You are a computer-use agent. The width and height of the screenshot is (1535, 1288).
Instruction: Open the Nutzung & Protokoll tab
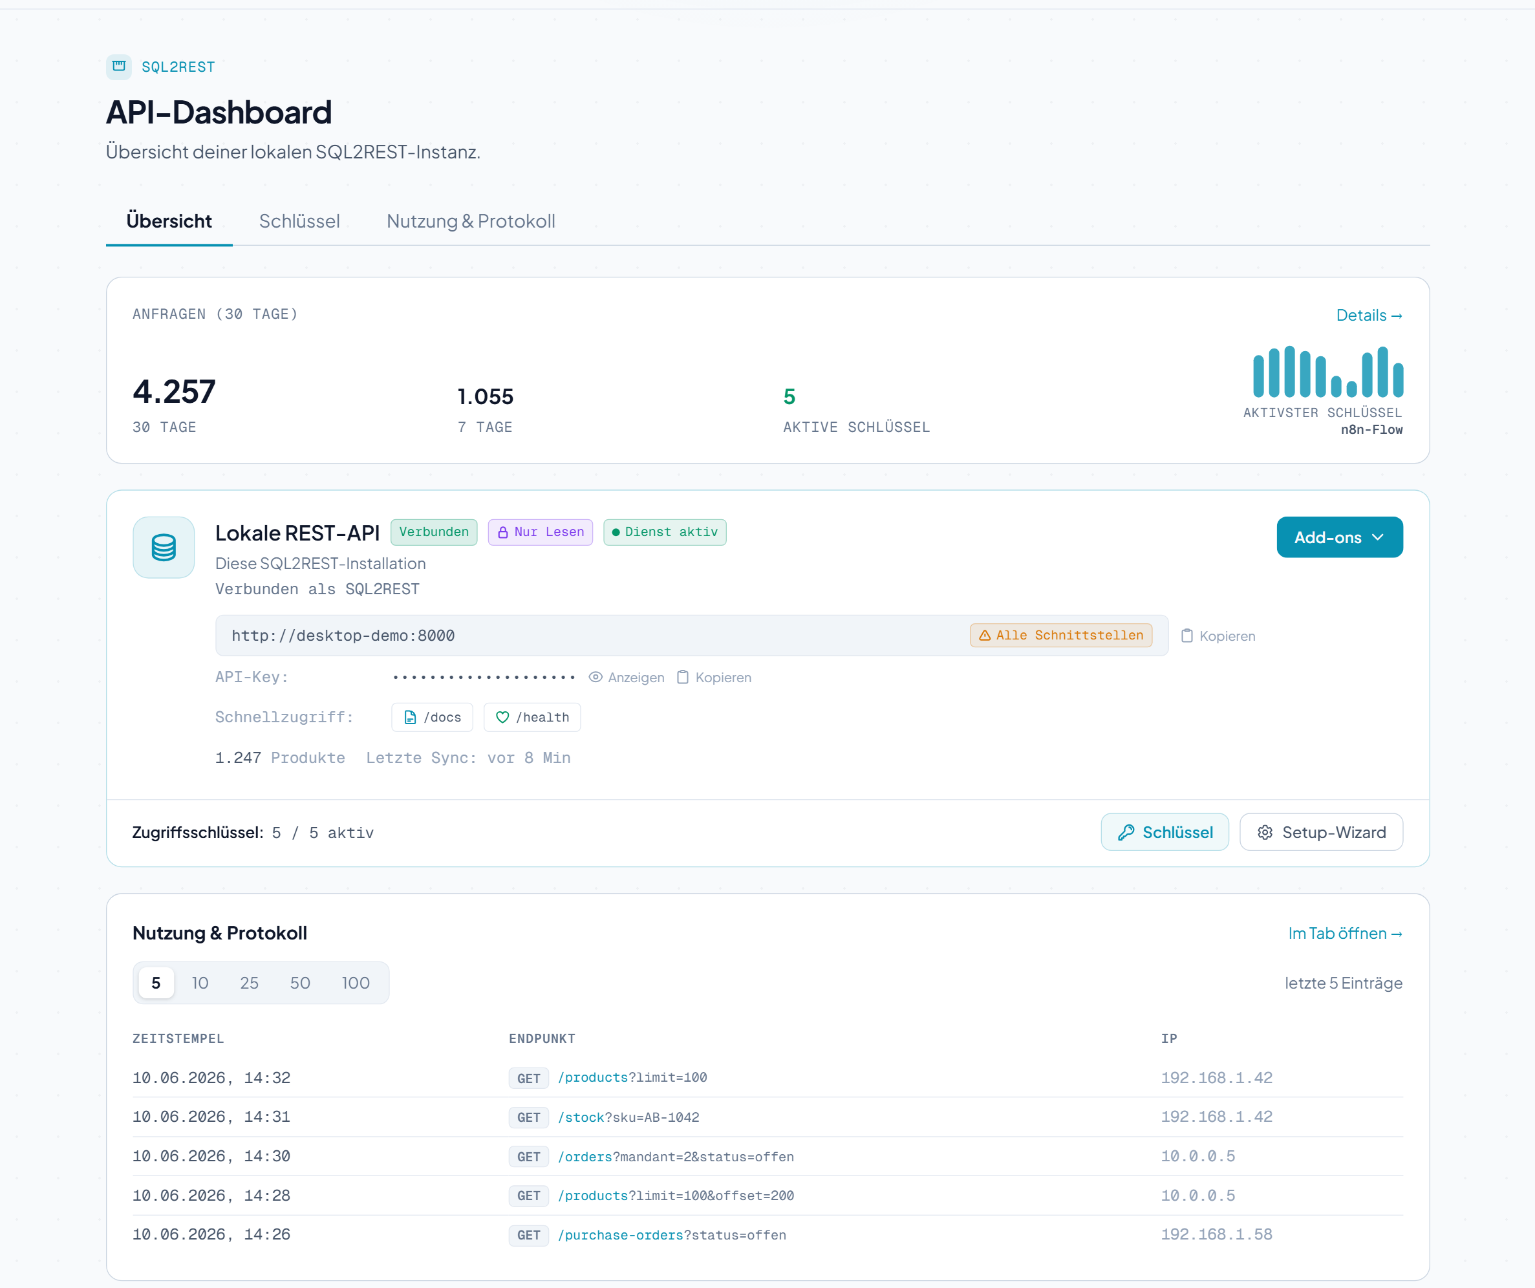point(471,222)
